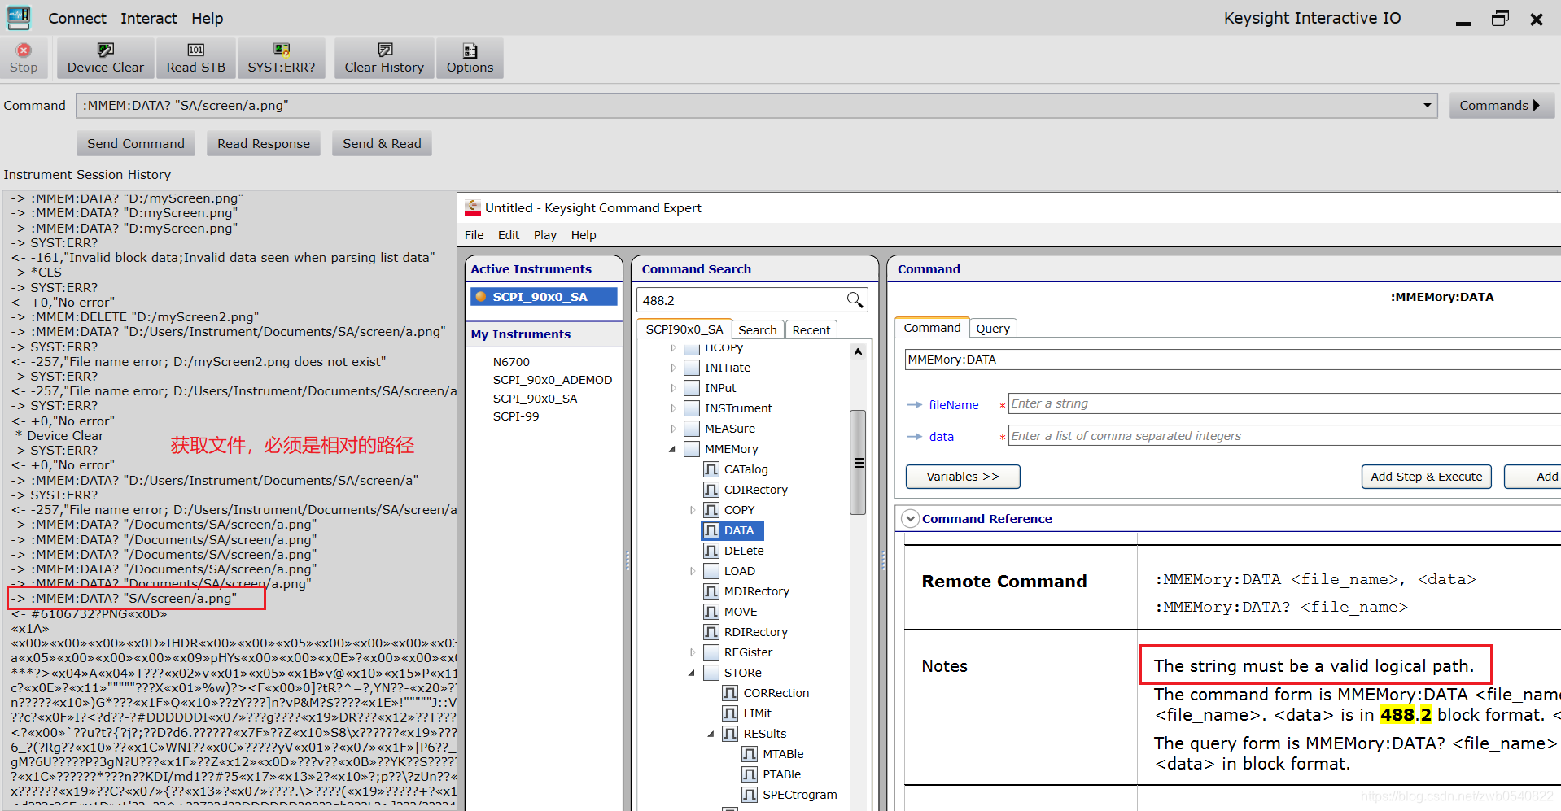Click the Device Clear toolbar button
This screenshot has width=1561, height=811.
[105, 59]
